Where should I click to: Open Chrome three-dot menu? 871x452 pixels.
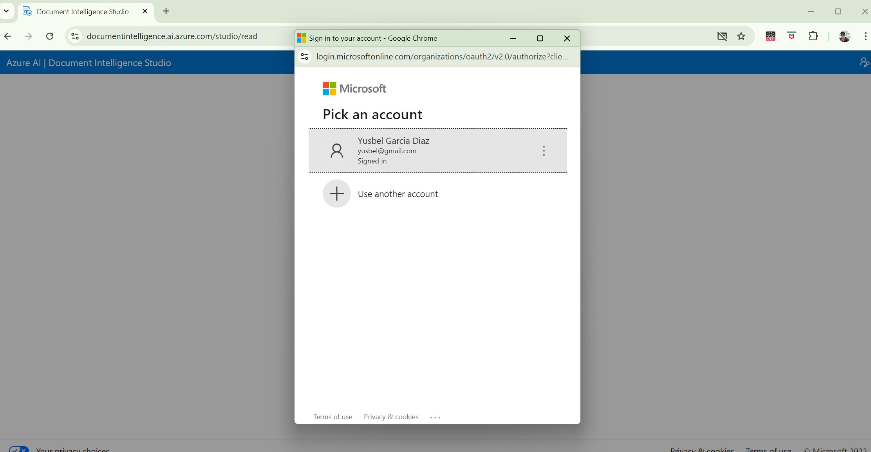pos(865,36)
